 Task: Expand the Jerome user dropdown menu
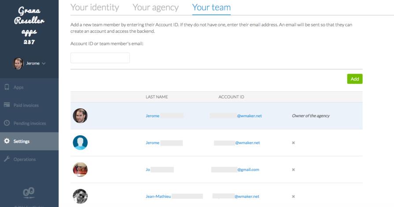[x=44, y=64]
